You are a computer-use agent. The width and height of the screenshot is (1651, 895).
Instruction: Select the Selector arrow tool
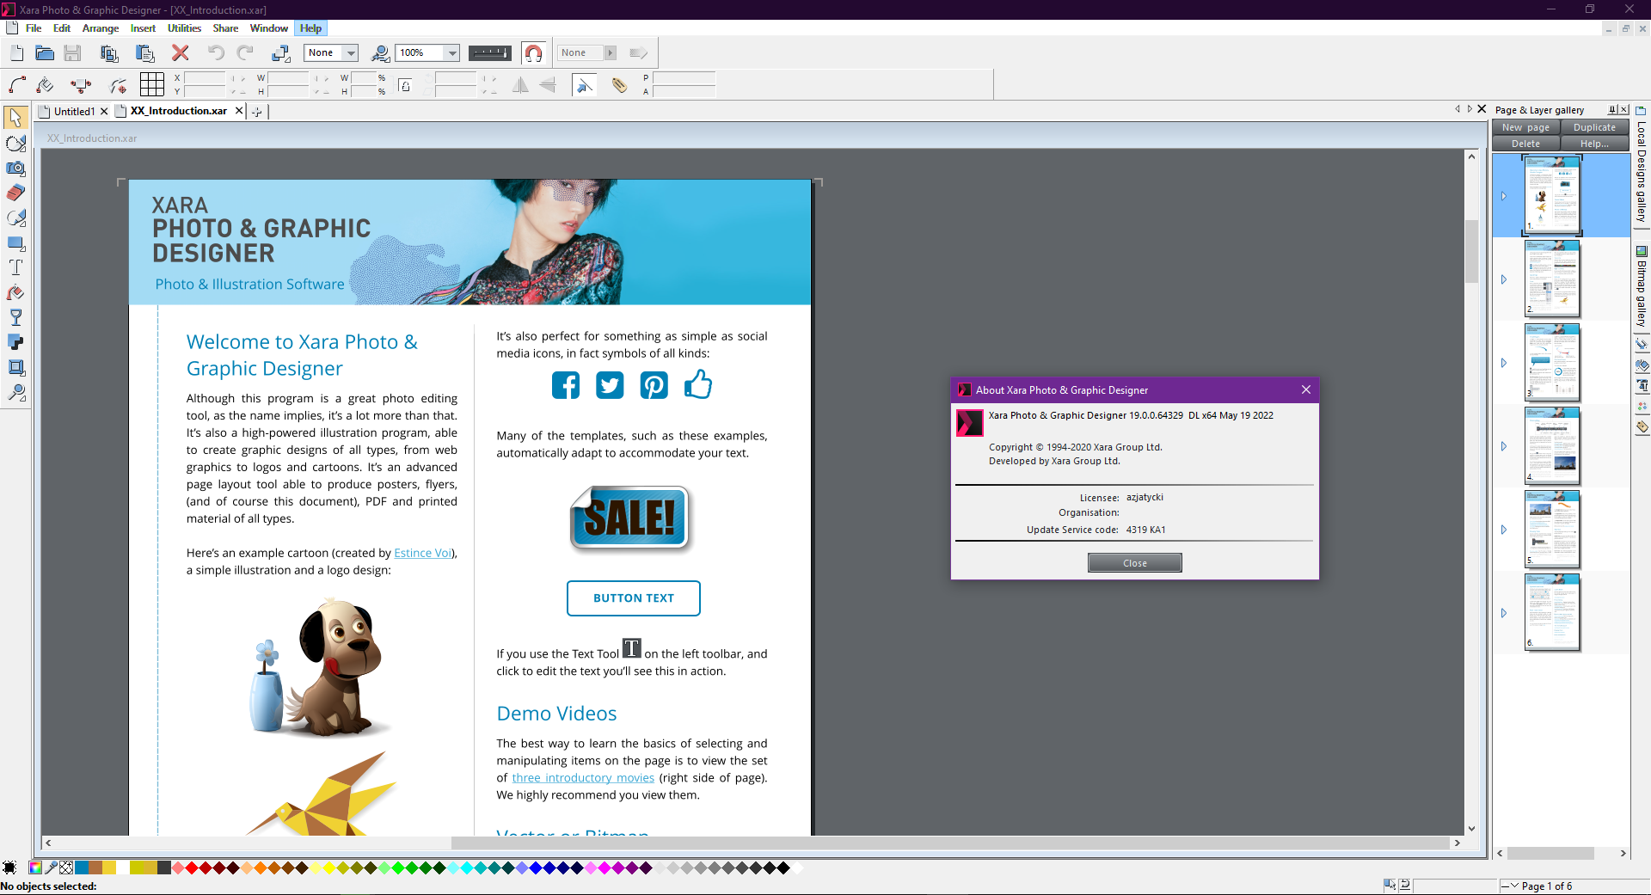click(x=15, y=117)
